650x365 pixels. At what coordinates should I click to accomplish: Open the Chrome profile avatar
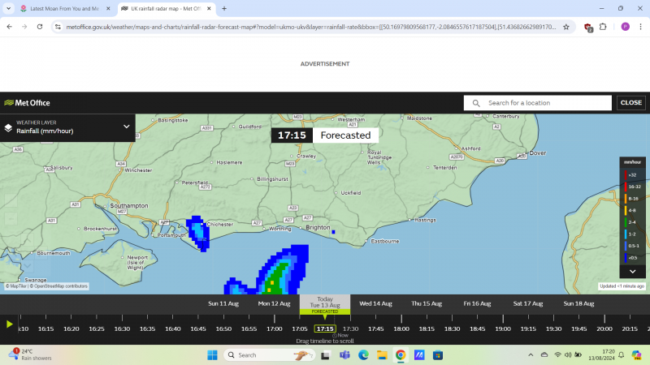pyautogui.click(x=626, y=27)
